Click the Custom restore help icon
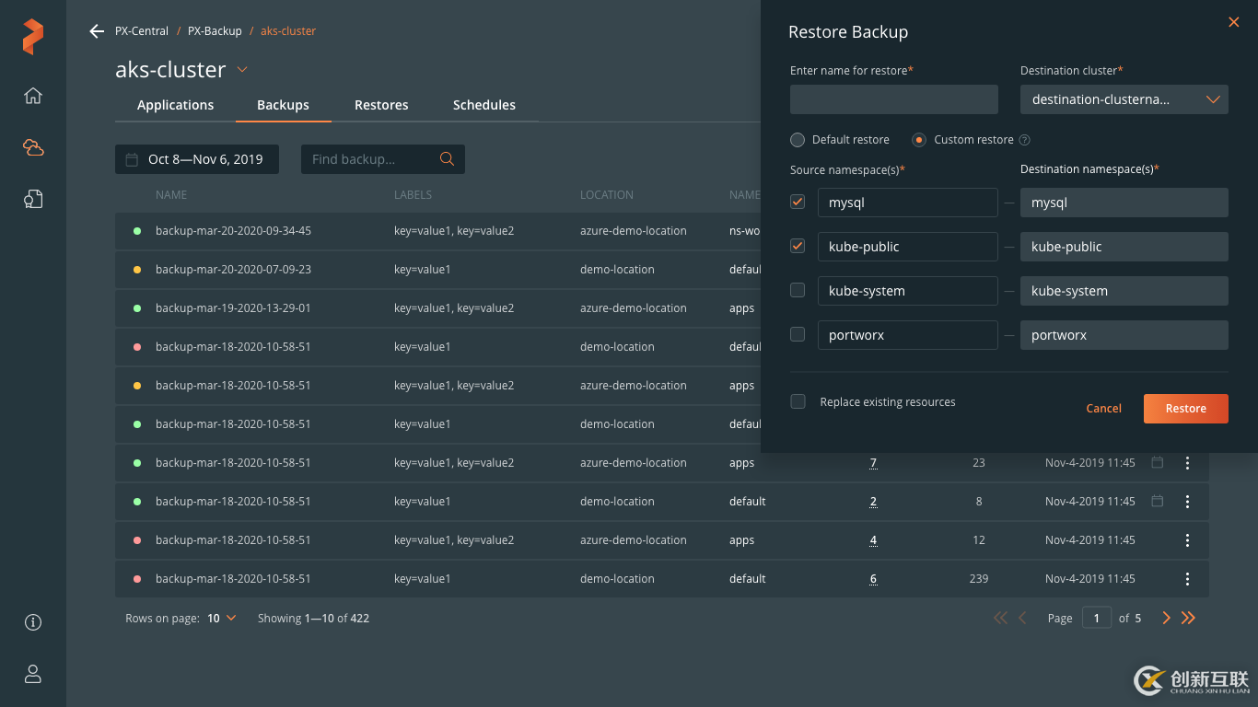The height and width of the screenshot is (707, 1258). click(1024, 140)
